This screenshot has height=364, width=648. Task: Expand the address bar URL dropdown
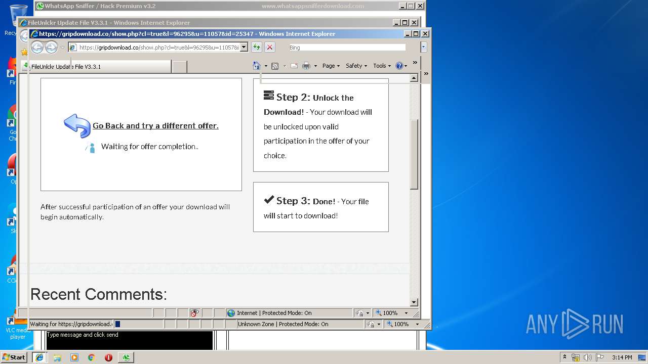244,47
